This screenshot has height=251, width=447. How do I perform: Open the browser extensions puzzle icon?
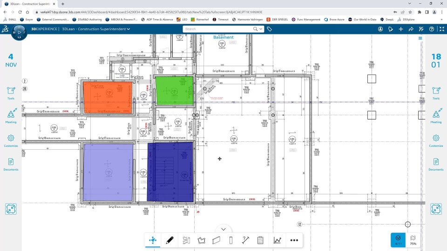click(x=420, y=12)
